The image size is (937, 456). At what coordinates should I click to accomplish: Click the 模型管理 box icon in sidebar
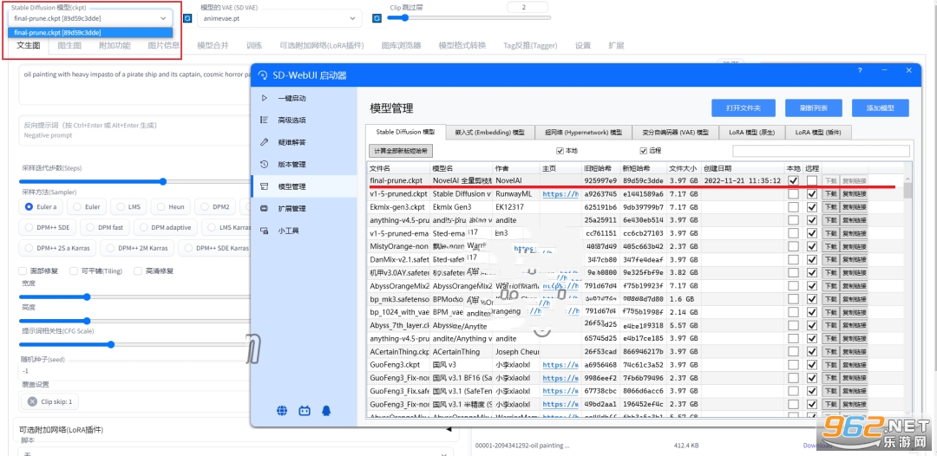point(264,186)
